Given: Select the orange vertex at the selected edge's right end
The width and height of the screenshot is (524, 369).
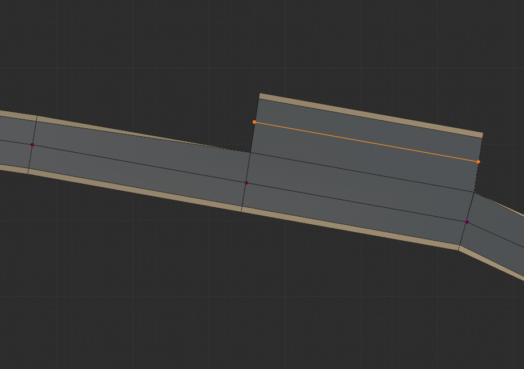Looking at the screenshot, I should 479,162.
